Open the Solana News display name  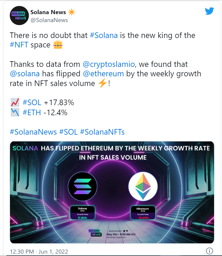pos(48,12)
